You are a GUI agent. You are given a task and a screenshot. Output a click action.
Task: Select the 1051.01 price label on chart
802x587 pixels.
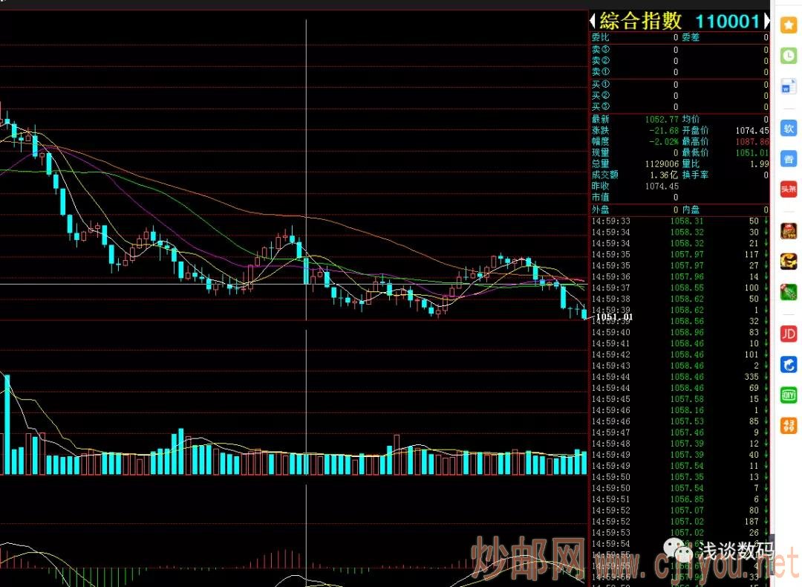[613, 317]
